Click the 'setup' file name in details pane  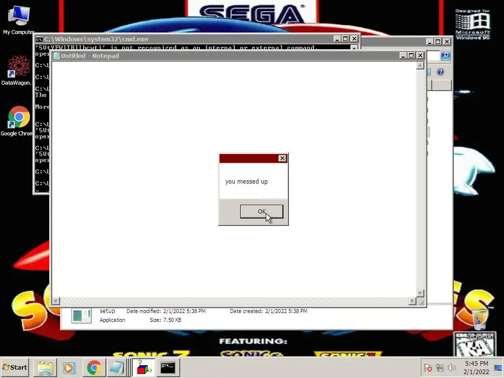coord(107,311)
